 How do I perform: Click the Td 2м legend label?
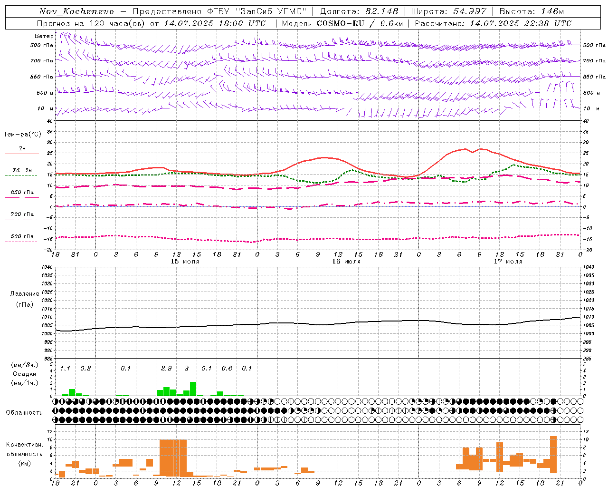[22, 170]
